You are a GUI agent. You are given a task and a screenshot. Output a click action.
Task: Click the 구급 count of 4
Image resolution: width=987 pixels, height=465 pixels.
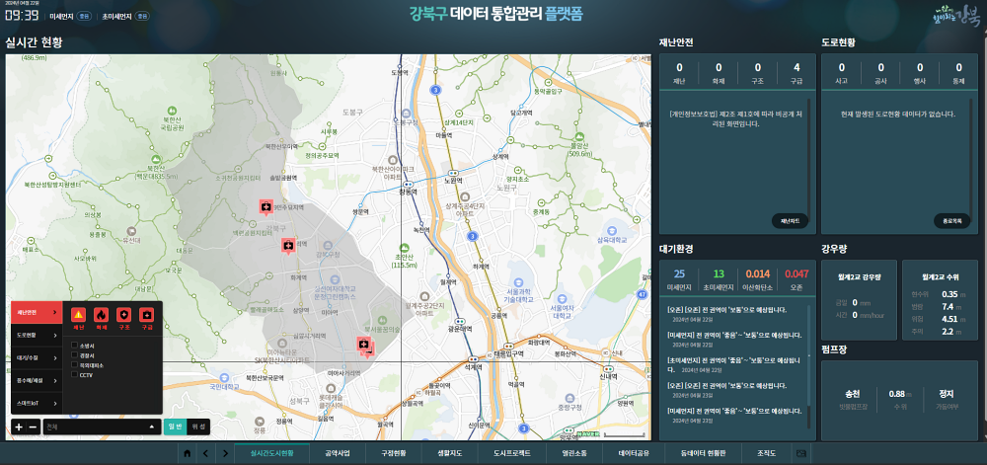coord(797,67)
